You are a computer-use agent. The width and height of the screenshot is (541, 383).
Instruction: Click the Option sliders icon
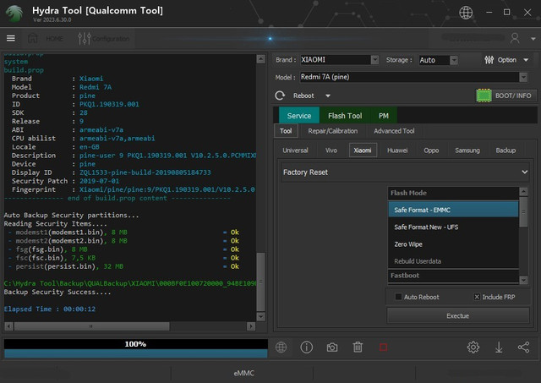[x=489, y=60]
